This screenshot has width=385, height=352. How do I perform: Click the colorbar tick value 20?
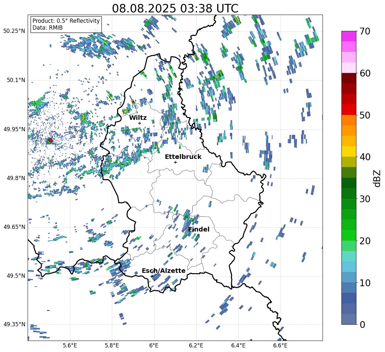[x=365, y=241]
